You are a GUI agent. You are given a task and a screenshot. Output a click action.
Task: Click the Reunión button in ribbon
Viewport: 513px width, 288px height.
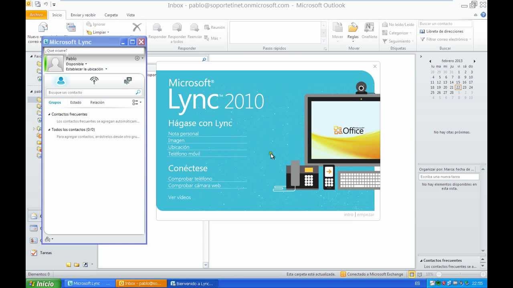(x=215, y=28)
